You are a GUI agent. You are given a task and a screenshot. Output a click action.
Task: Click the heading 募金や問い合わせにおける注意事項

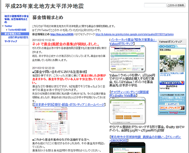[60, 72]
